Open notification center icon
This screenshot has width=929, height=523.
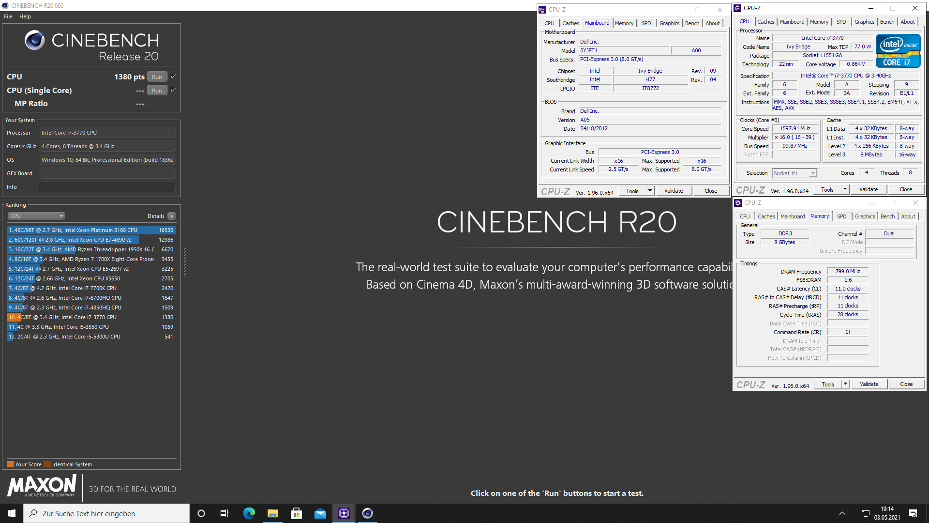[x=913, y=513]
